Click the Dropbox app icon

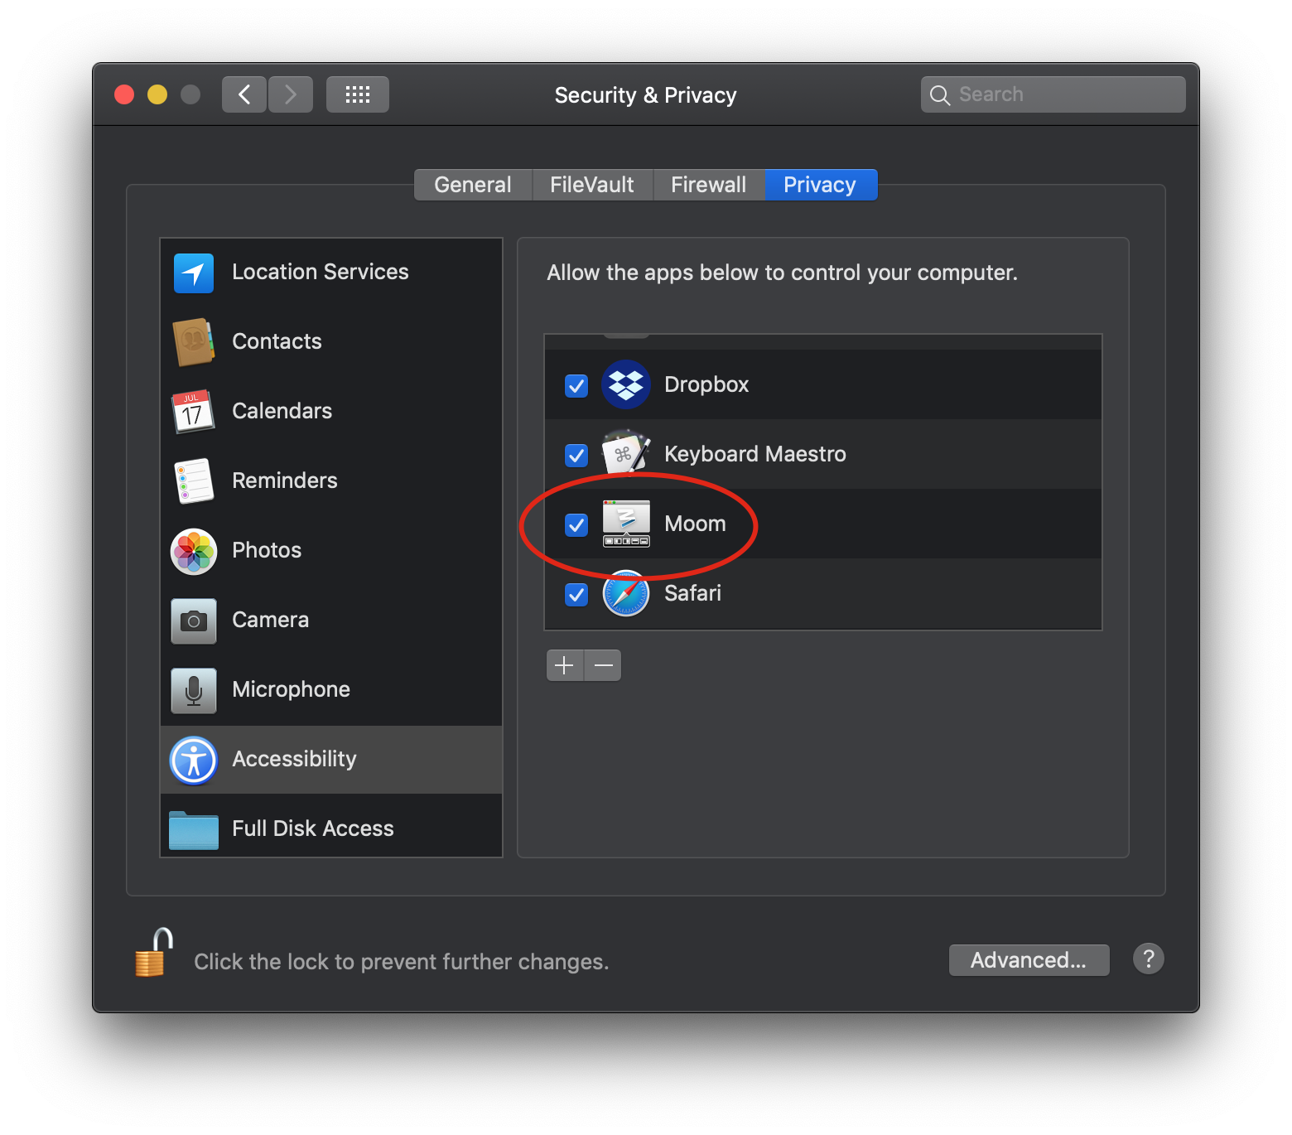(626, 384)
